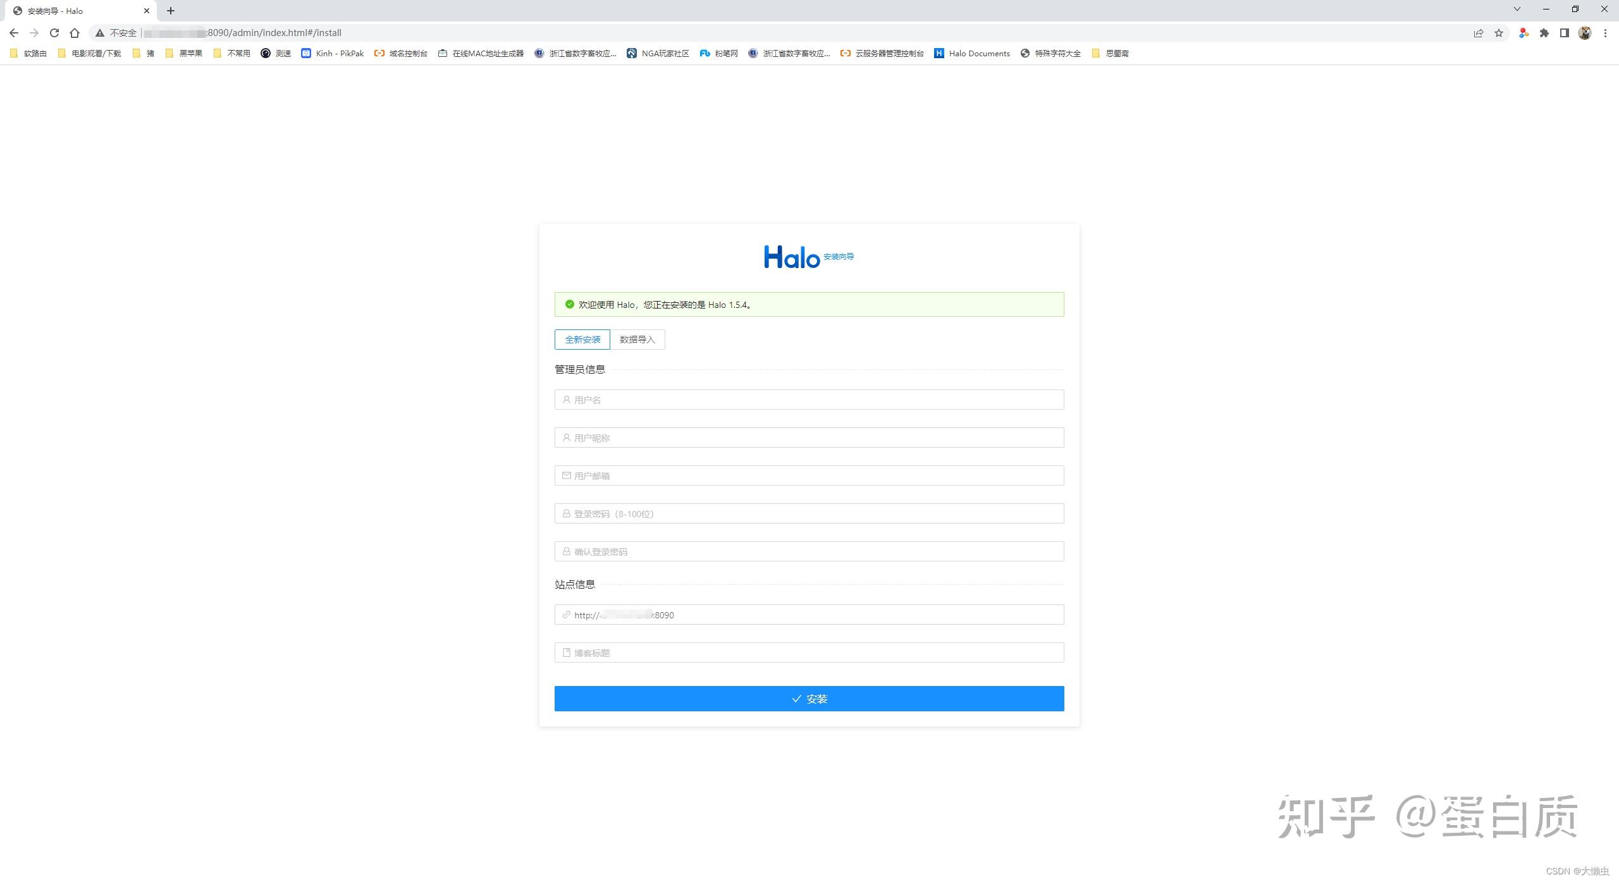Open the tab search chevron

(1518, 9)
